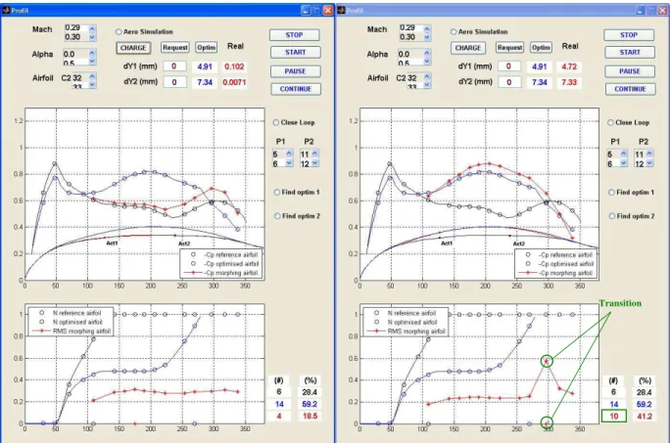This screenshot has width=670, height=443.
Task: Click percent value 41.2 in right window
Action: click(x=645, y=416)
